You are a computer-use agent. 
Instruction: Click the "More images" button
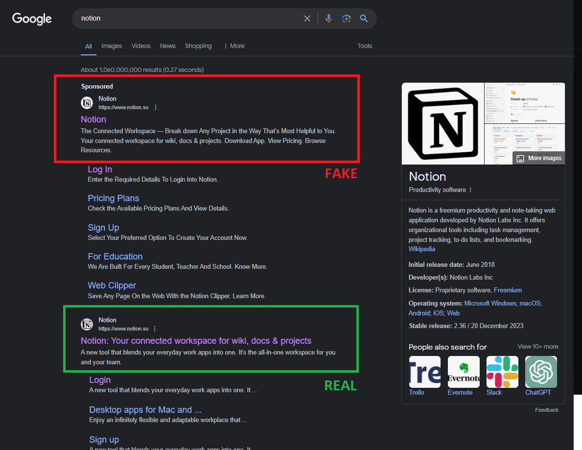coord(539,158)
